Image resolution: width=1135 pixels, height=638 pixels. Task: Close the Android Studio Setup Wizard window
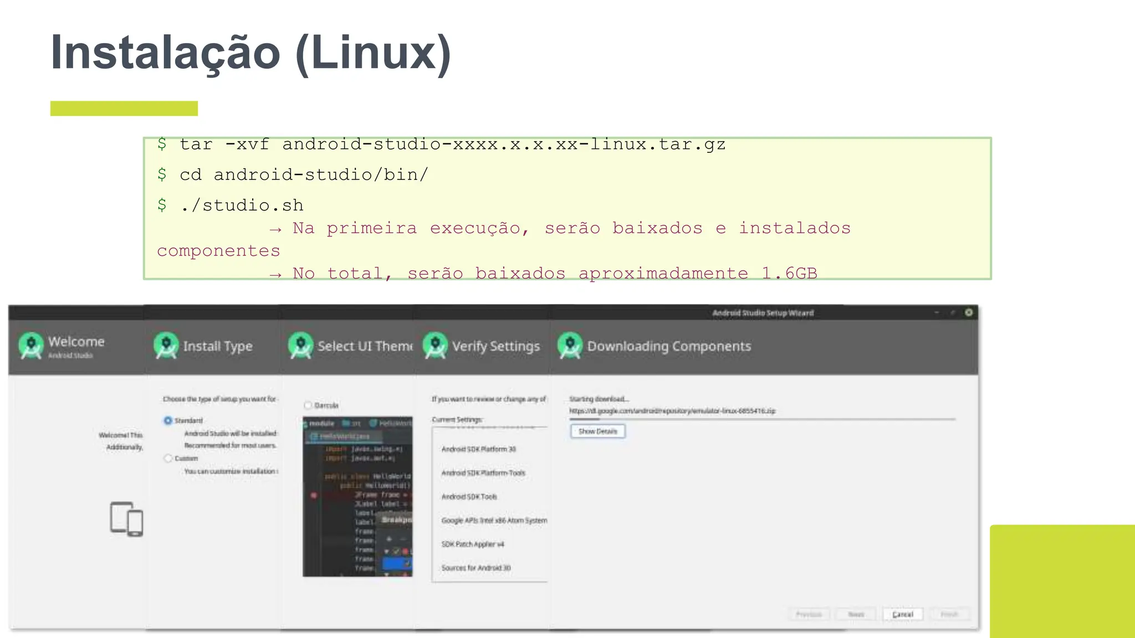[969, 312]
